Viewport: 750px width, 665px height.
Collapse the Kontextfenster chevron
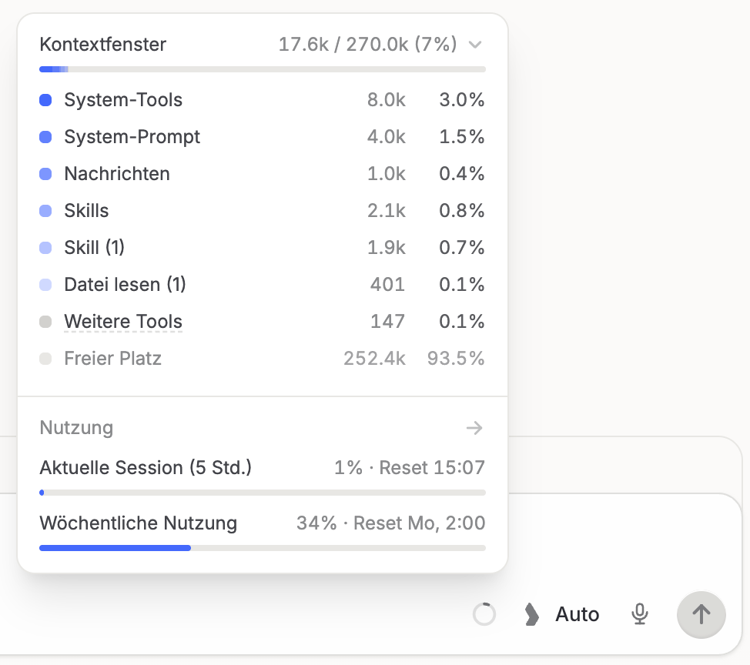[475, 45]
